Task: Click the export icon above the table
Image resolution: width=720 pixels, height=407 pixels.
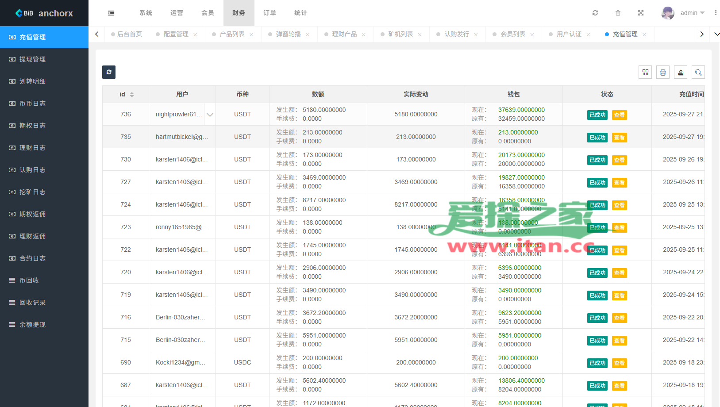Action: pyautogui.click(x=681, y=72)
